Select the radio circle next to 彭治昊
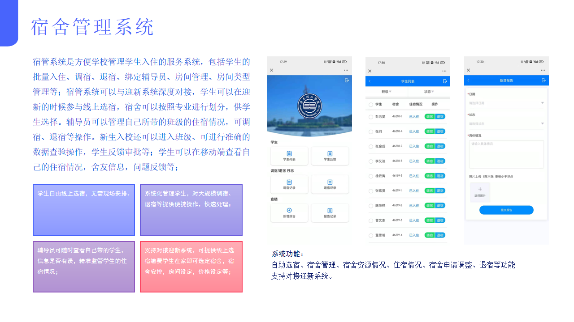 pos(371,117)
